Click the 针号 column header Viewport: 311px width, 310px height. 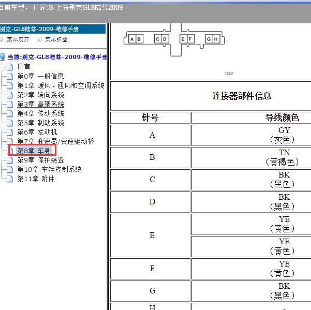150,118
